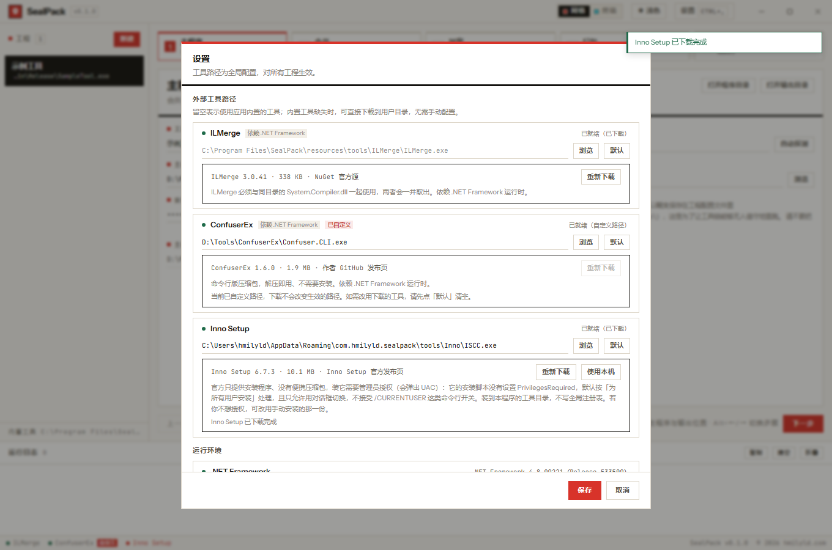Choose 使用本机 for Inno Setup
This screenshot has width=832, height=550.
(x=601, y=372)
